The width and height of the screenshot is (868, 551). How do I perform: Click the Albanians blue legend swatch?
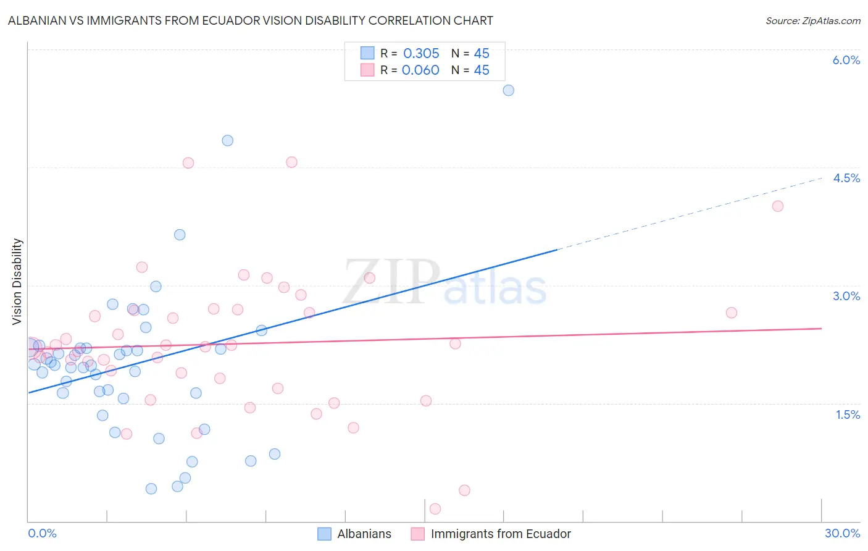tap(324, 534)
